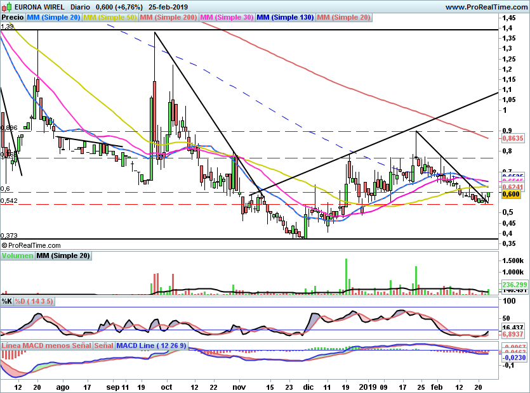Click the green 236.299 volume tag
Image resolution: width=530 pixels, height=393 pixels.
[514, 285]
